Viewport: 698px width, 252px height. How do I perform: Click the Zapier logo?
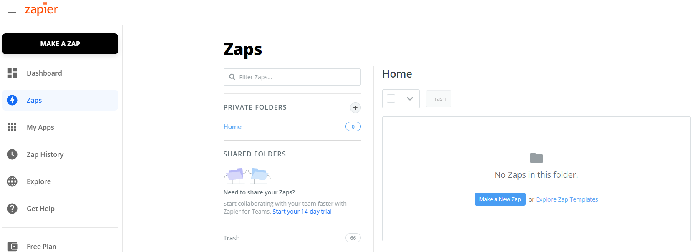(41, 9)
